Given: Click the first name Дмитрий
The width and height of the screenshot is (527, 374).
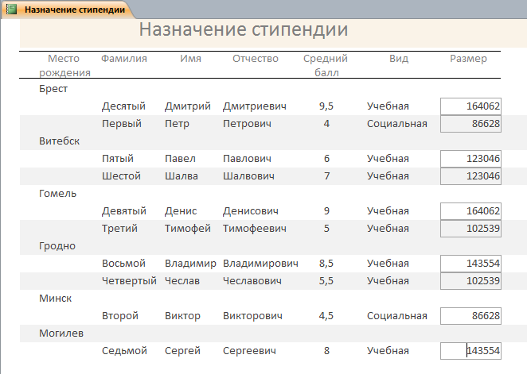Looking at the screenshot, I should [x=188, y=106].
